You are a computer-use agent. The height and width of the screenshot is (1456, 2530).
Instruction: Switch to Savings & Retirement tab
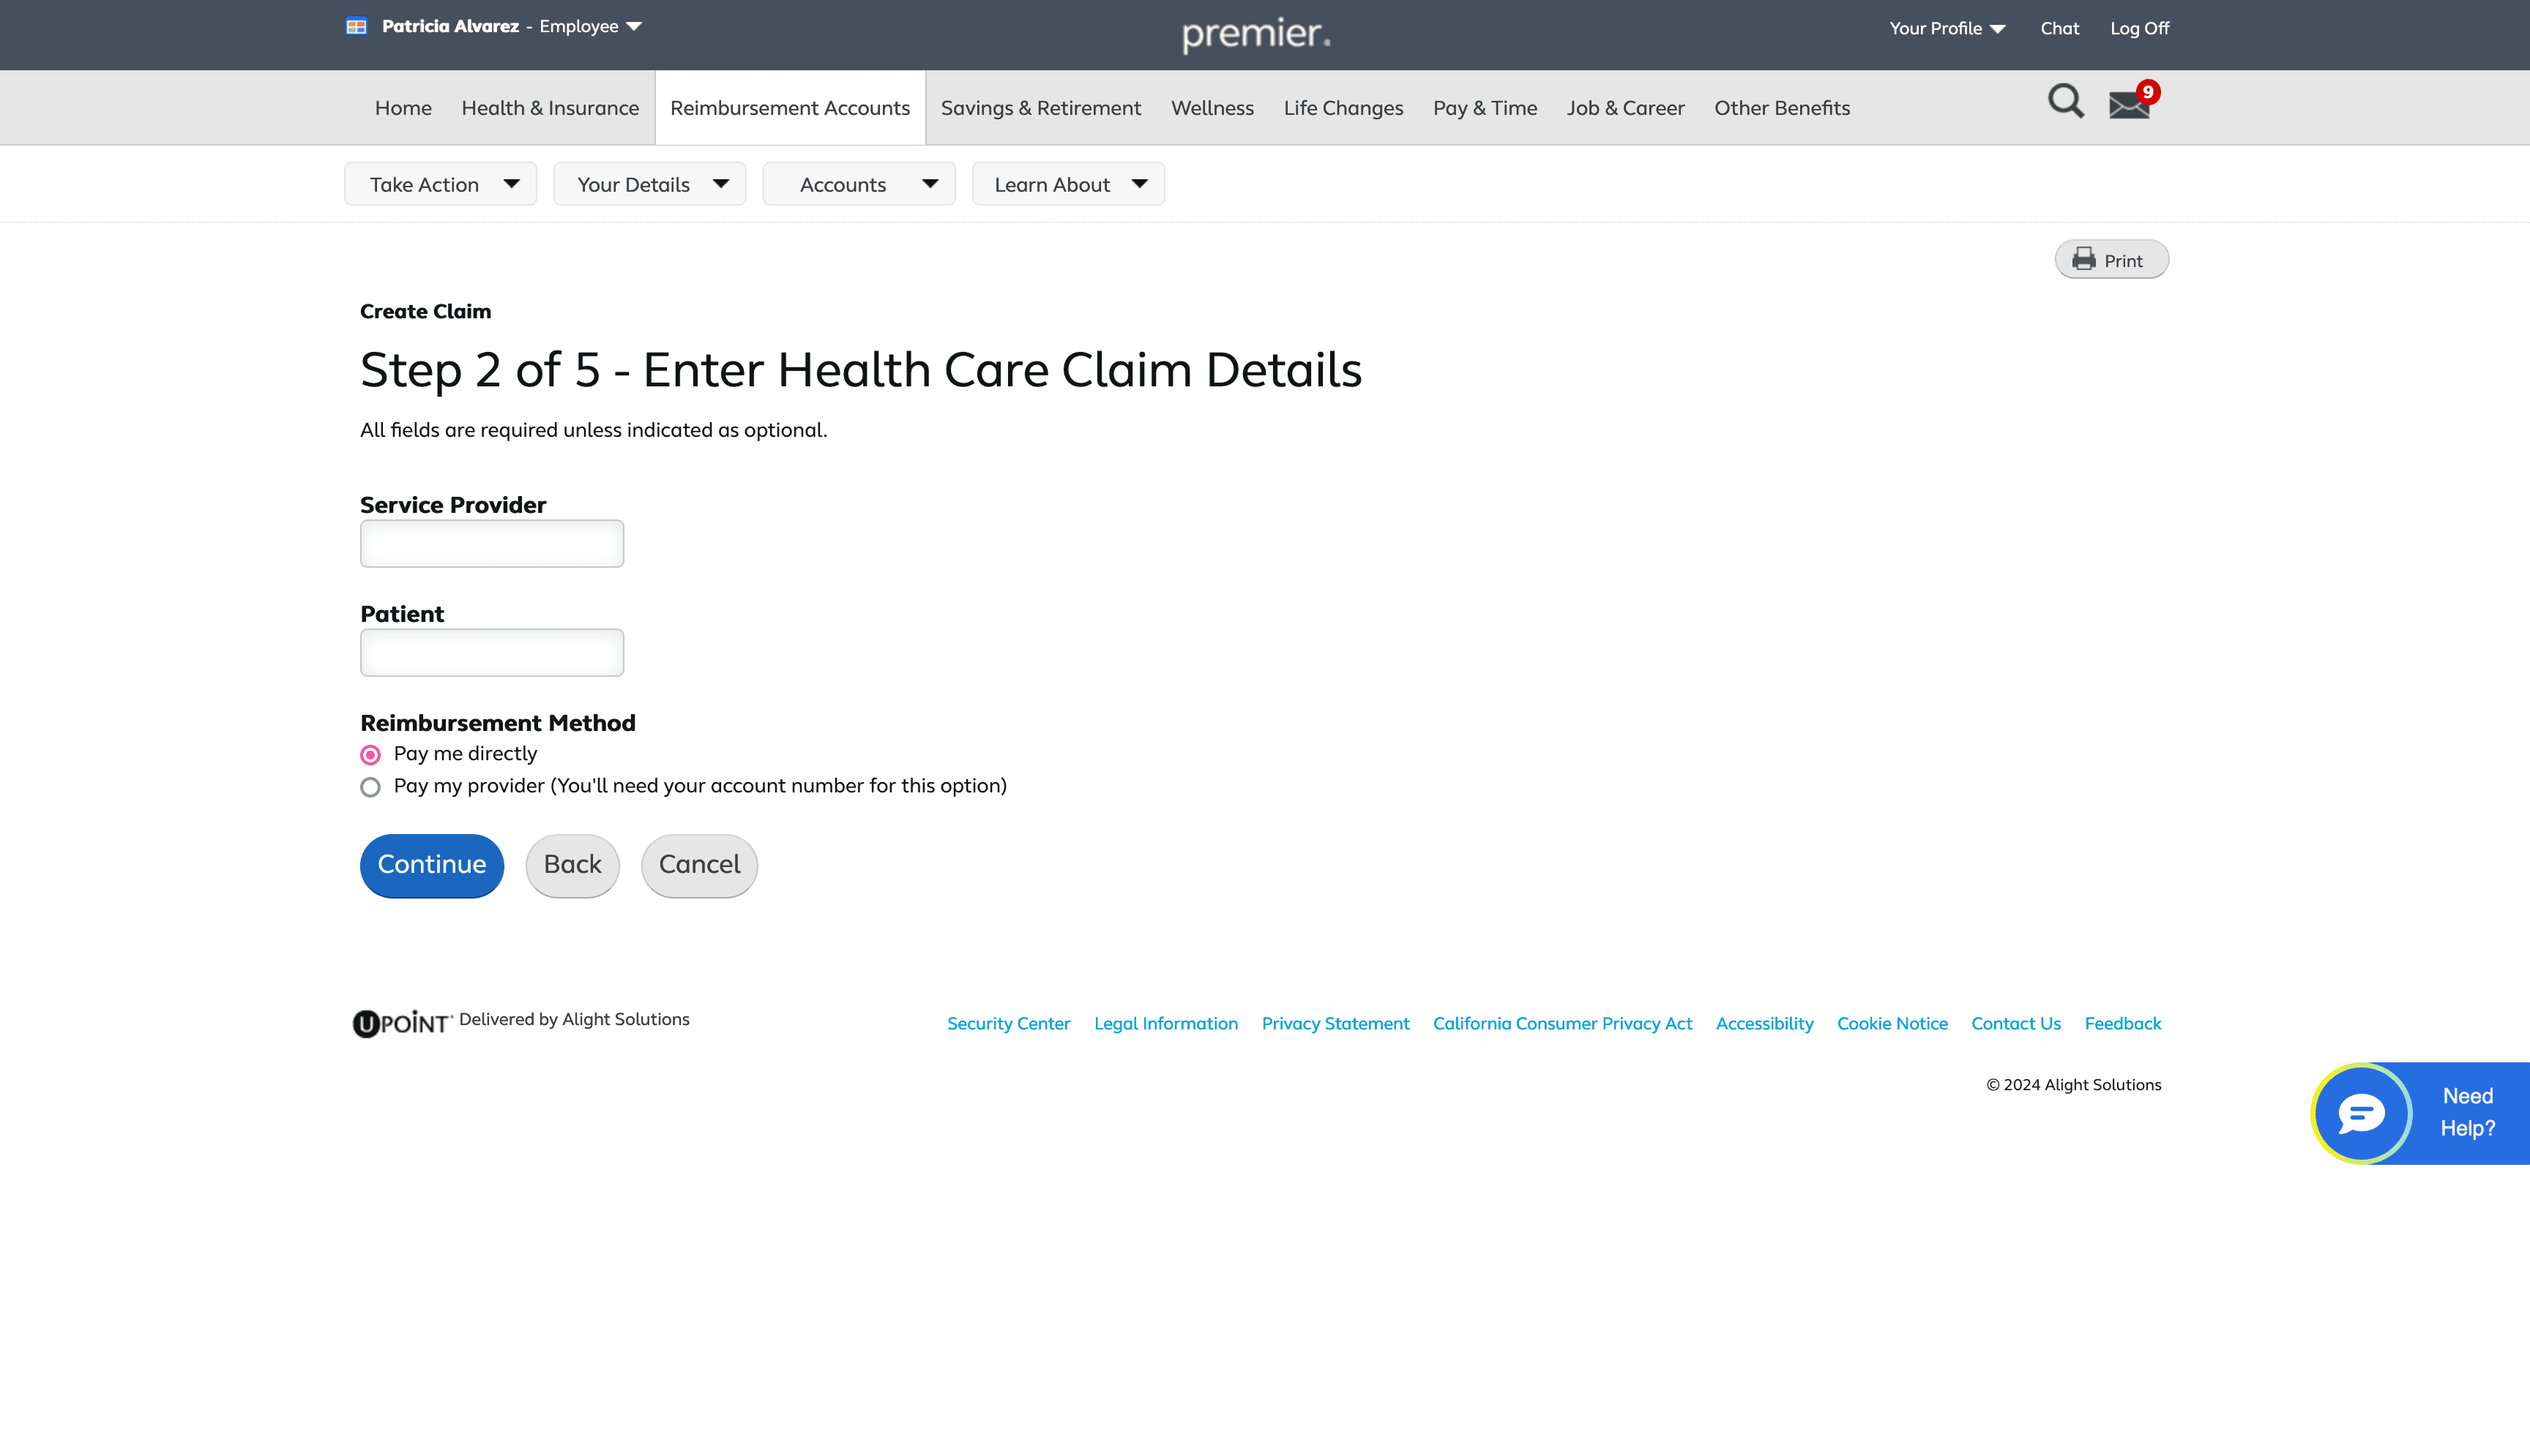pyautogui.click(x=1040, y=108)
